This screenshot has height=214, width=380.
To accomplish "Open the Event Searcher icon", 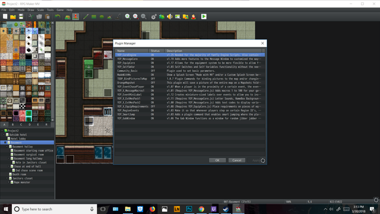I will coord(178,17).
